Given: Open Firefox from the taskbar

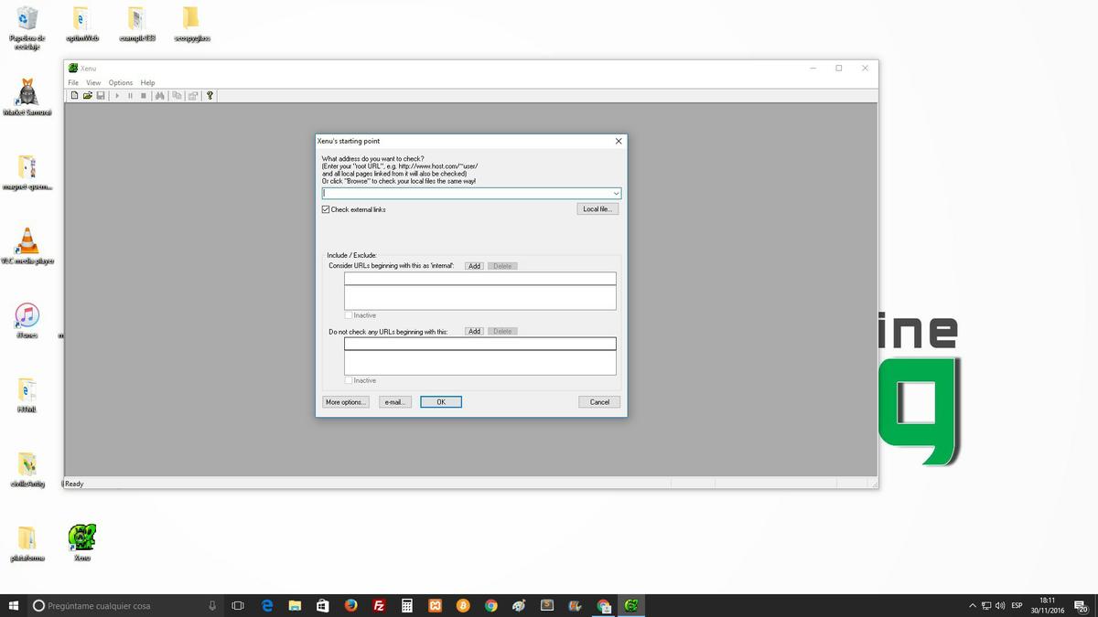Looking at the screenshot, I should [x=350, y=605].
